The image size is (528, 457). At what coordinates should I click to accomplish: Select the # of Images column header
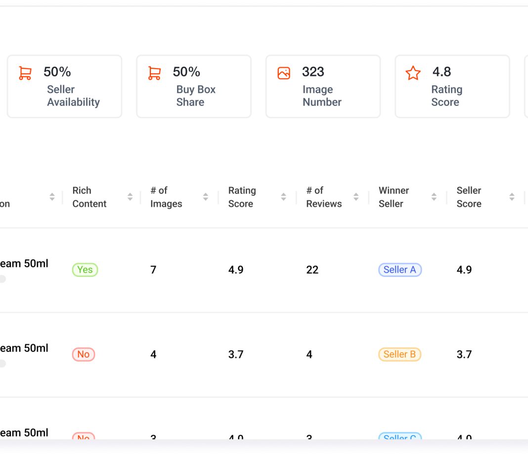click(x=166, y=197)
